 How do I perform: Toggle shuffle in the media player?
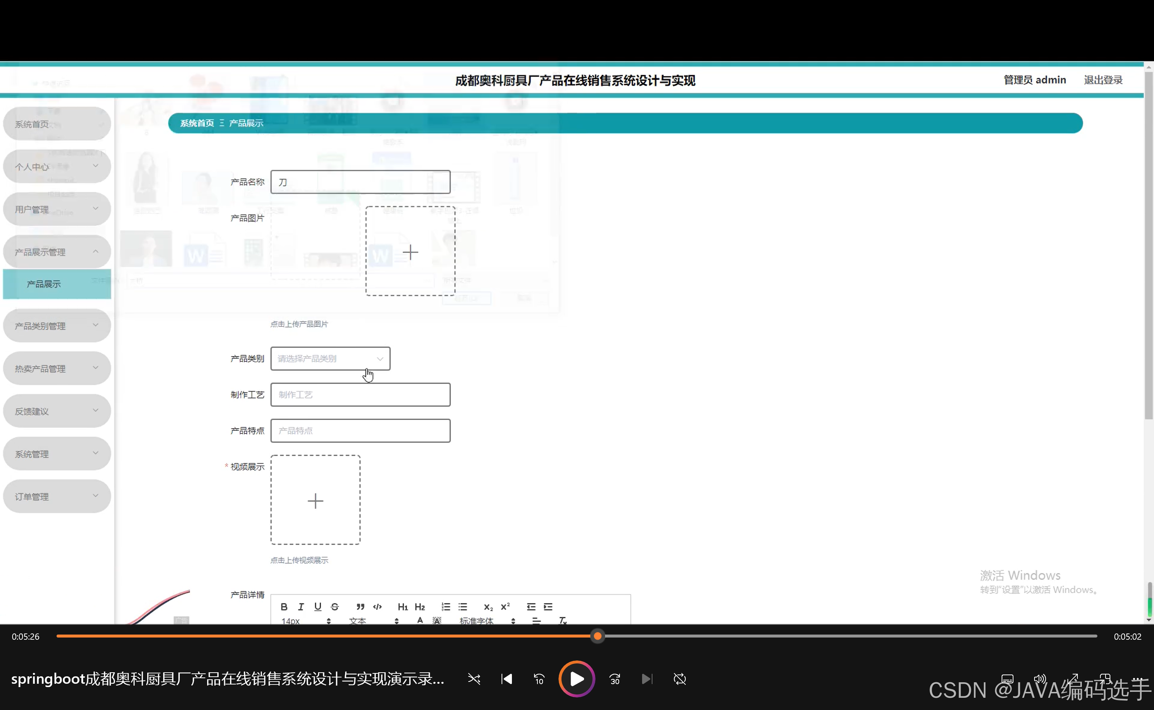coord(474,679)
